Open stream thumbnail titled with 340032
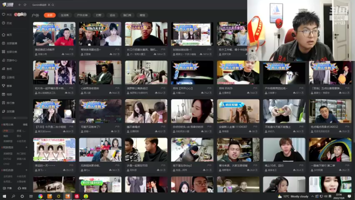This screenshot has width=355, height=200. click(330, 111)
